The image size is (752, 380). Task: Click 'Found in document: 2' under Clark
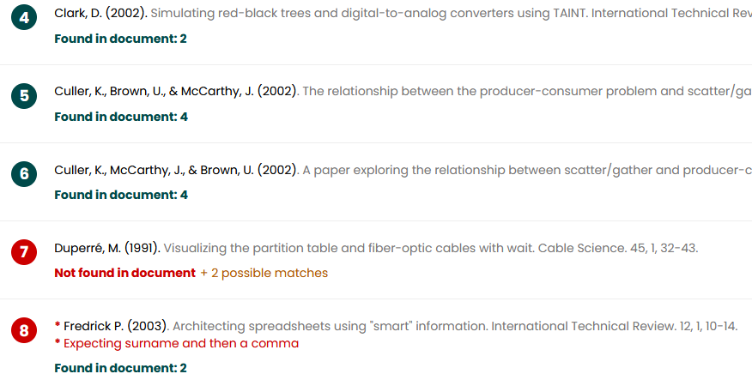(120, 39)
